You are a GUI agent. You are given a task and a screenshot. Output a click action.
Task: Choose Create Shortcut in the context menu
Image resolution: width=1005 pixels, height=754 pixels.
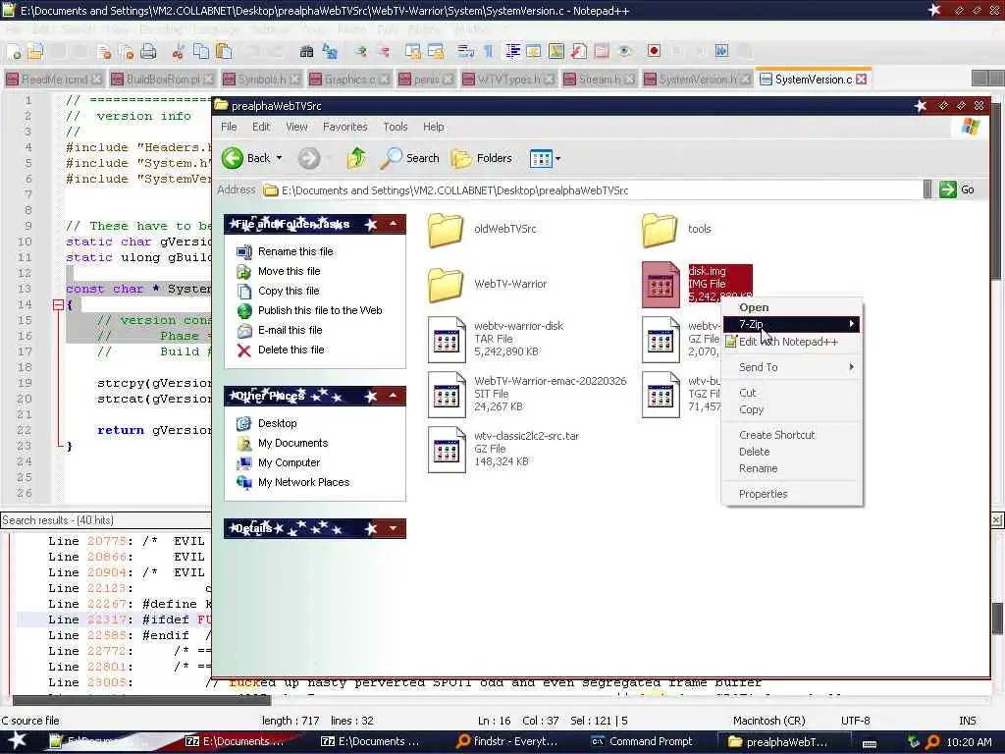click(x=792, y=435)
